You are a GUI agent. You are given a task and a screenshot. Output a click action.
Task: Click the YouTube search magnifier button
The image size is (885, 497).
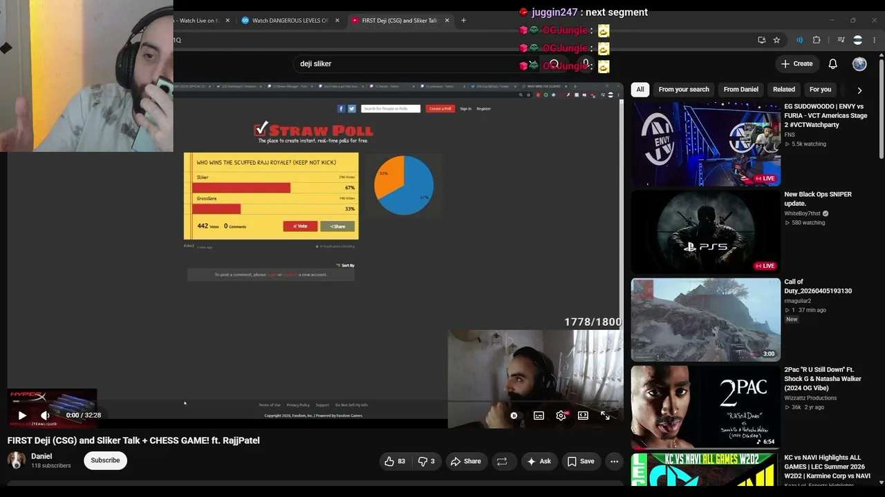click(x=554, y=64)
